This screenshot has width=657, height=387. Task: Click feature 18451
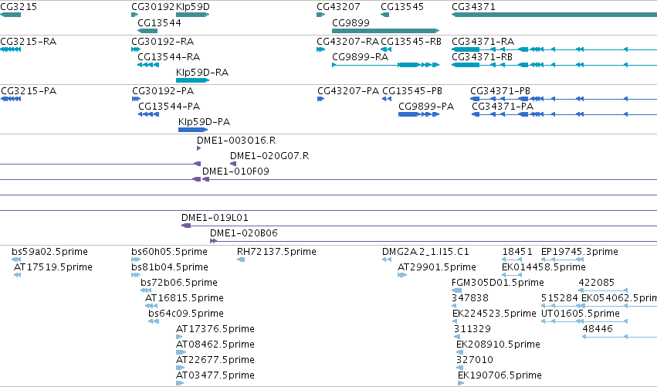click(517, 252)
